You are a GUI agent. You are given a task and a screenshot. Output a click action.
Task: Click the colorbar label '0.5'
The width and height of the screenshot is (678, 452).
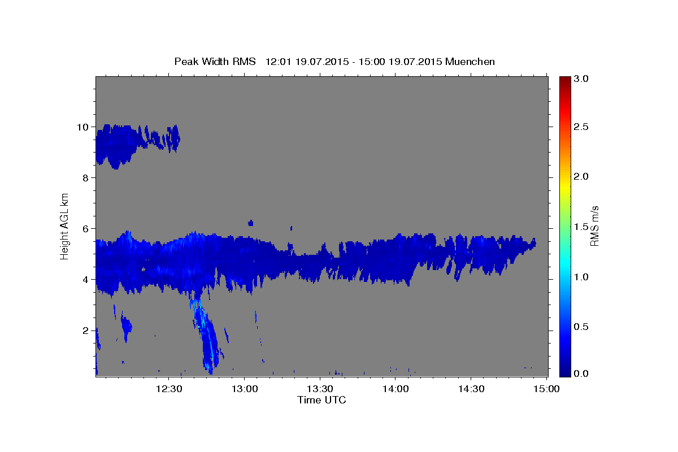(x=582, y=327)
